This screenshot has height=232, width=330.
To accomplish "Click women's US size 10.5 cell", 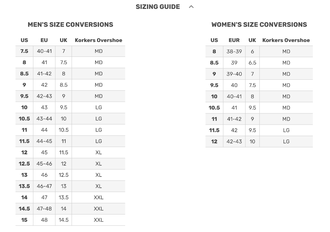I will pos(214,108).
